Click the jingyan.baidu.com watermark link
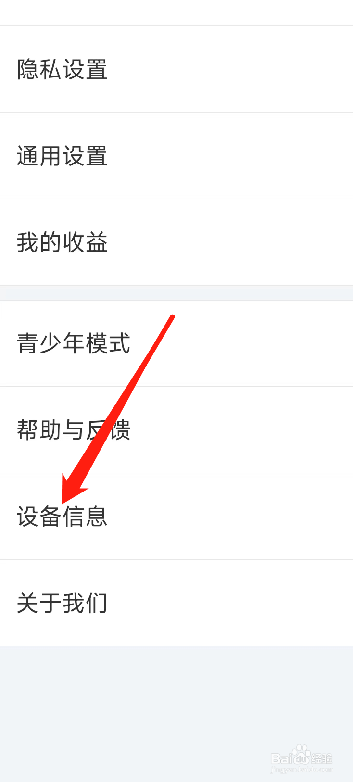 pyautogui.click(x=302, y=769)
